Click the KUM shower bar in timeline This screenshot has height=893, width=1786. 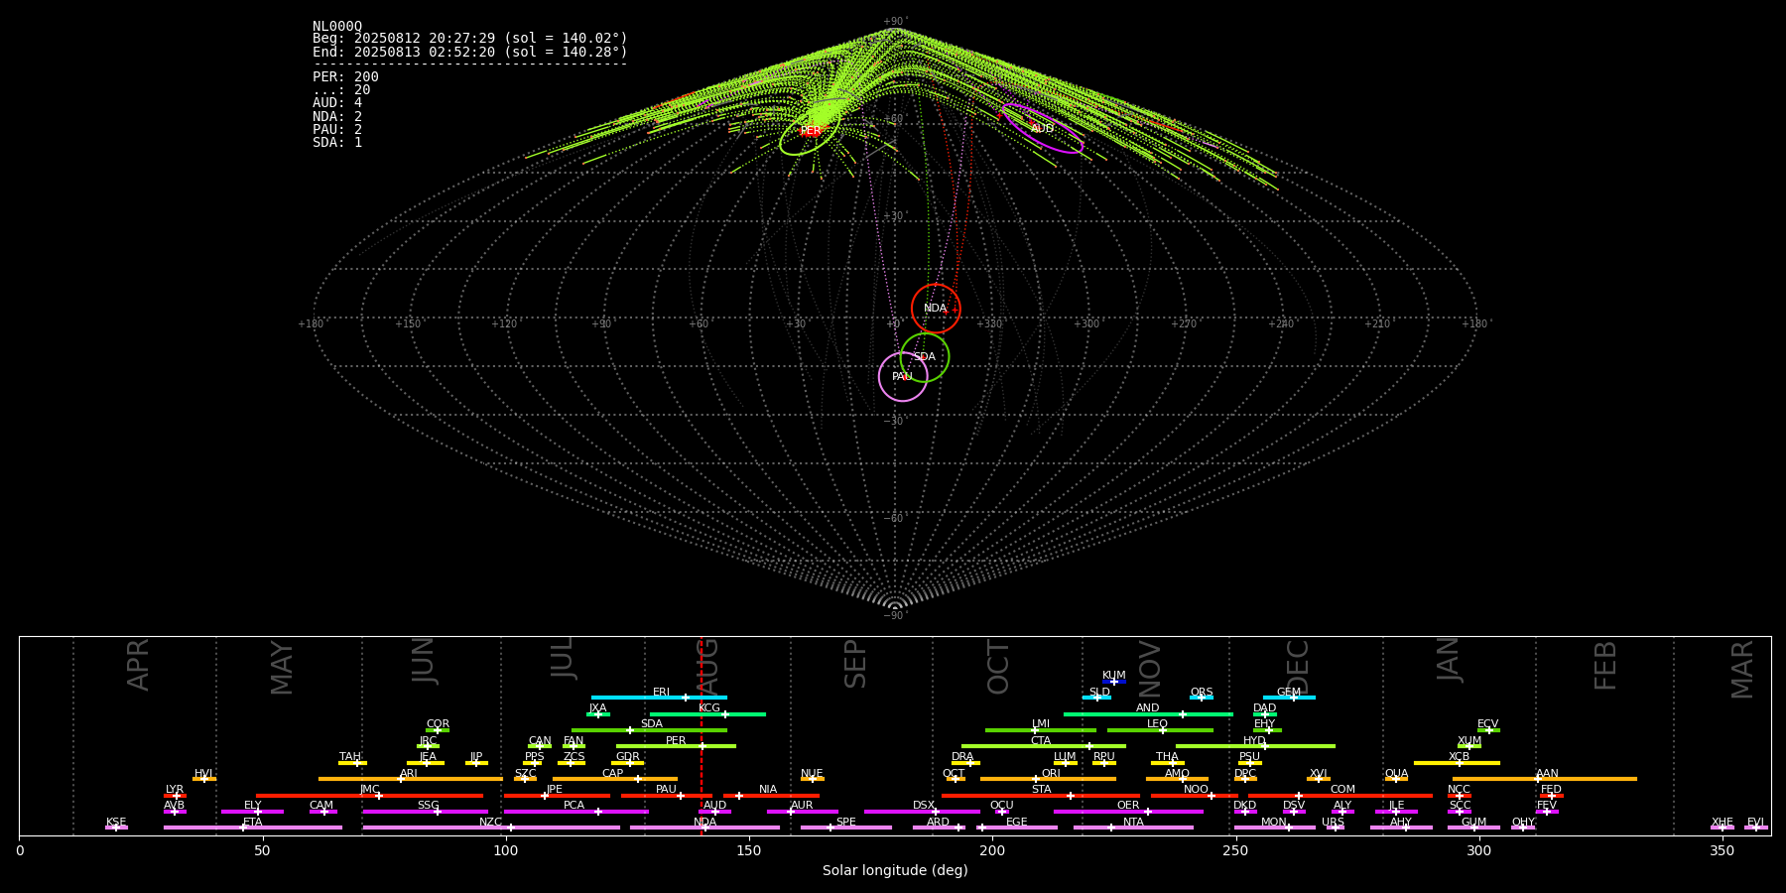click(x=1114, y=682)
